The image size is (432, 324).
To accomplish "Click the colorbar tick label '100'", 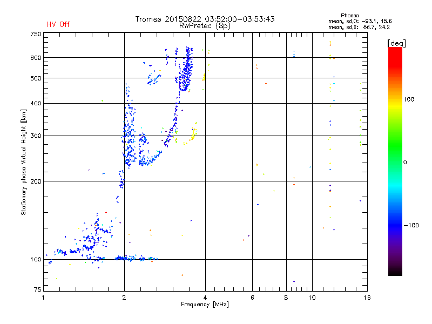I will [x=409, y=99].
